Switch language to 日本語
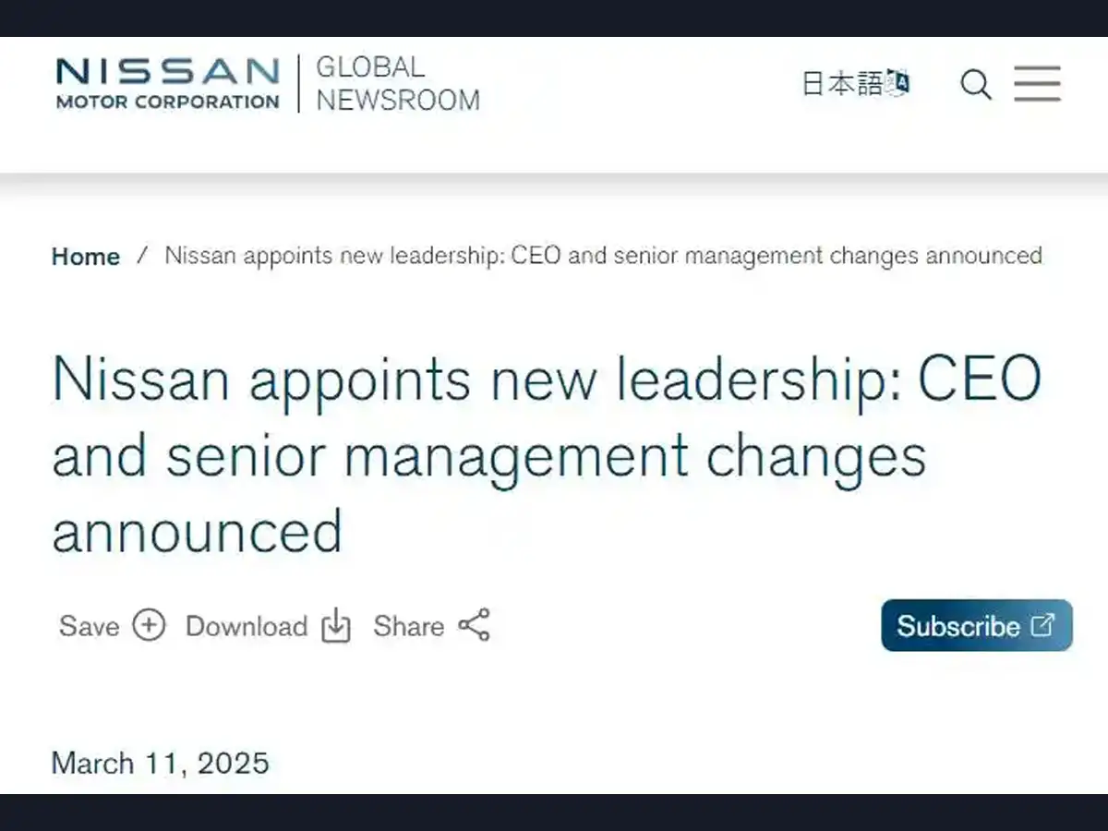This screenshot has height=831, width=1108. click(842, 84)
